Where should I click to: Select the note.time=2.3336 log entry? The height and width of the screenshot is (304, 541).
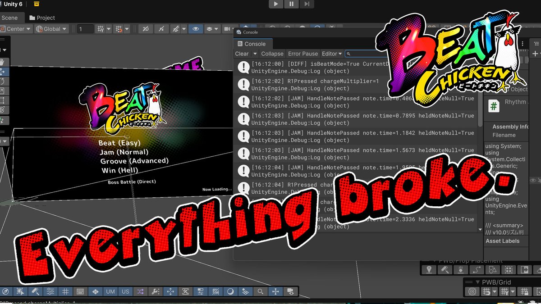pos(355,222)
